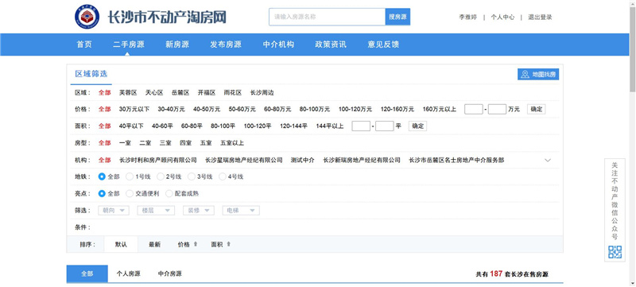This screenshot has height=287, width=636.
Task: Click the 搜房源 search button
Action: click(x=397, y=17)
